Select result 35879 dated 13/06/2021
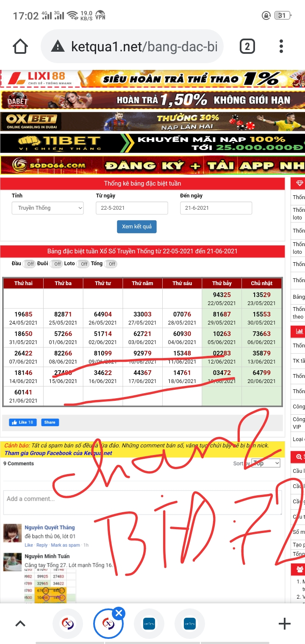The image size is (305, 644). coord(262,357)
